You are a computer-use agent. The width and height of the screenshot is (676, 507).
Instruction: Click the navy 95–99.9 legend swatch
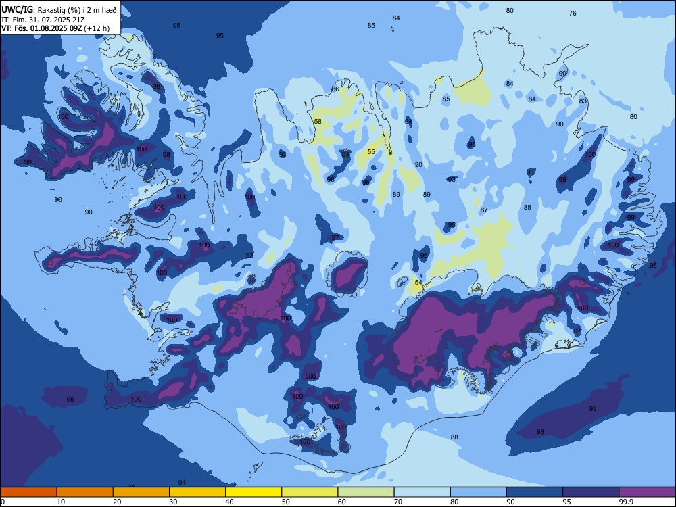click(591, 492)
